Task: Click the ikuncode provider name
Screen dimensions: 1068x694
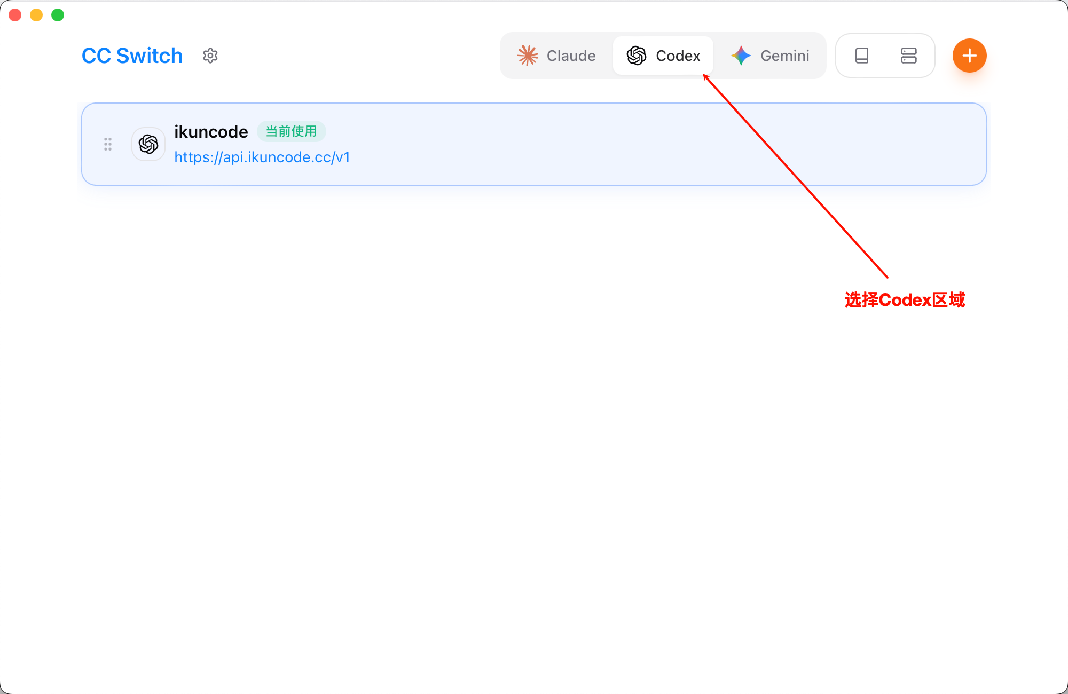Action: [211, 132]
